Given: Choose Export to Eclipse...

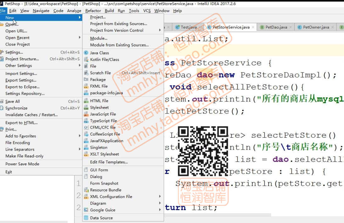Looking at the screenshot, I should 22,87.
